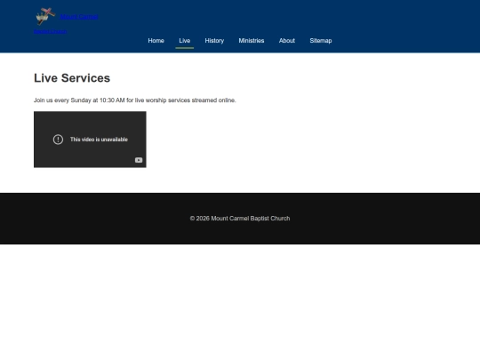
Task: Open the History page
Action: pyautogui.click(x=214, y=41)
